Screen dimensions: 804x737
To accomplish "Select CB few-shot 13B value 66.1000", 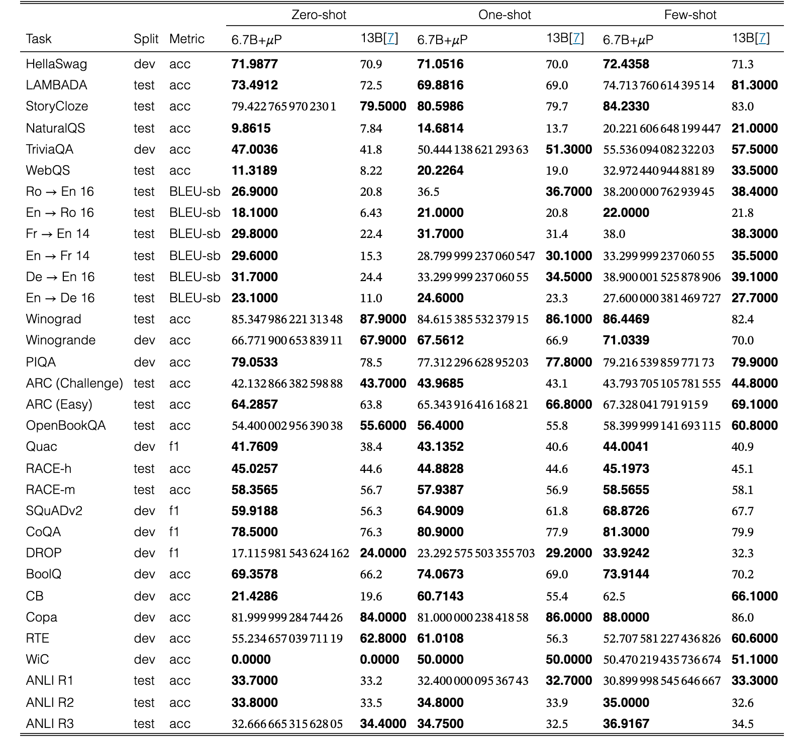I will (x=755, y=596).
